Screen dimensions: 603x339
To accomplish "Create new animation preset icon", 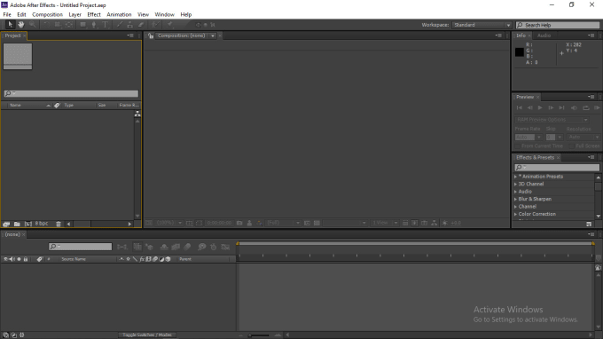I will pyautogui.click(x=589, y=224).
